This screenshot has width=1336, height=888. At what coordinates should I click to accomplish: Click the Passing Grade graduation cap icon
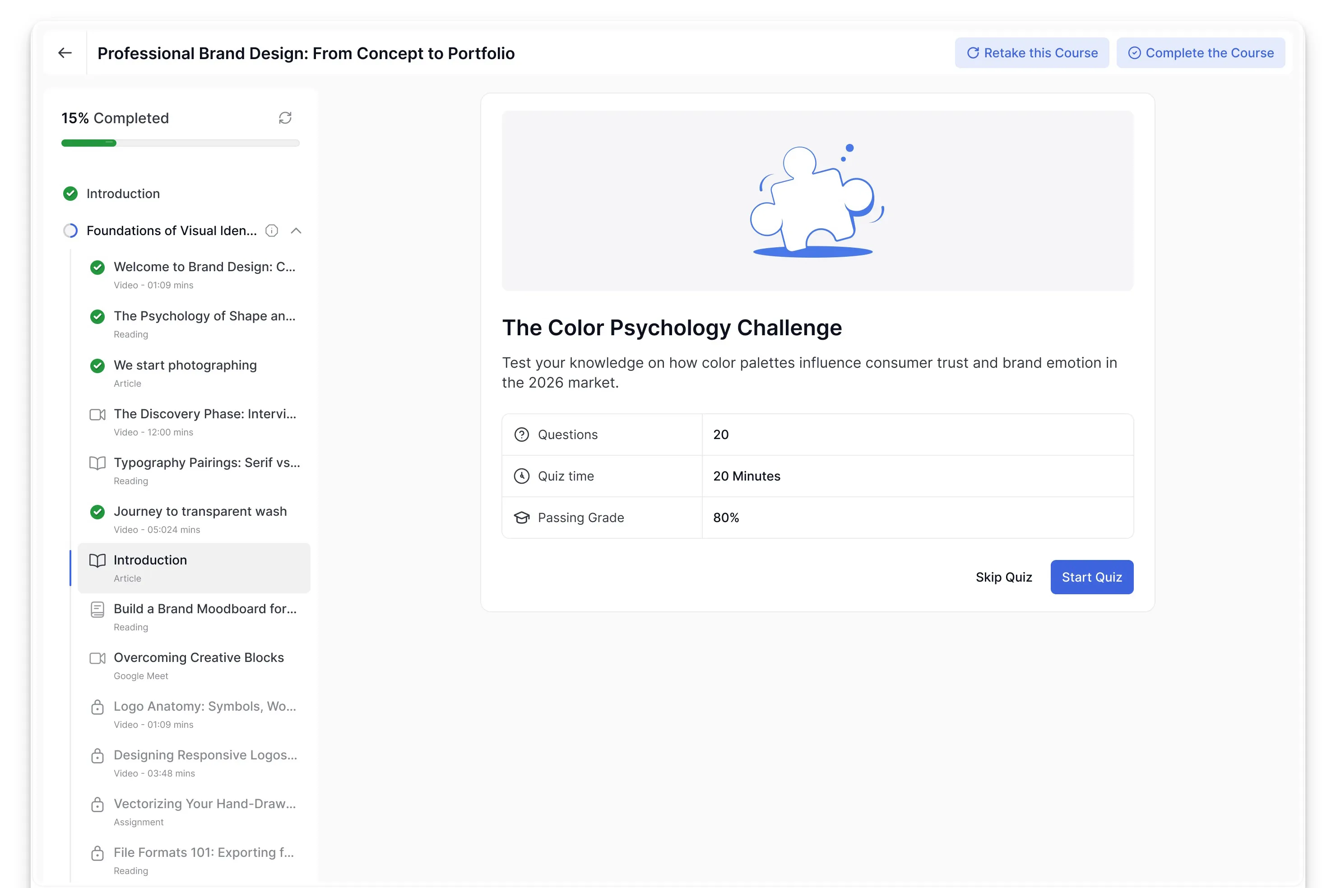(x=521, y=518)
